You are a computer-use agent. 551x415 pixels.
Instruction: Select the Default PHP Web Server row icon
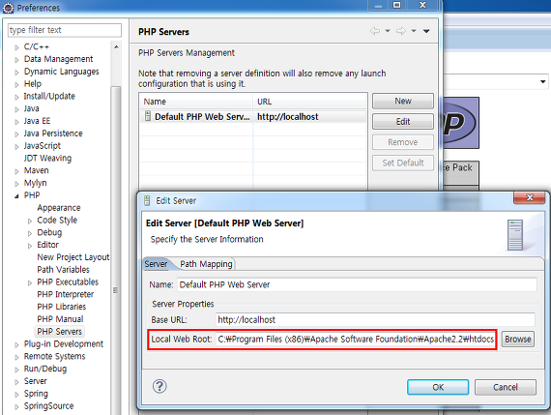pyautogui.click(x=148, y=116)
